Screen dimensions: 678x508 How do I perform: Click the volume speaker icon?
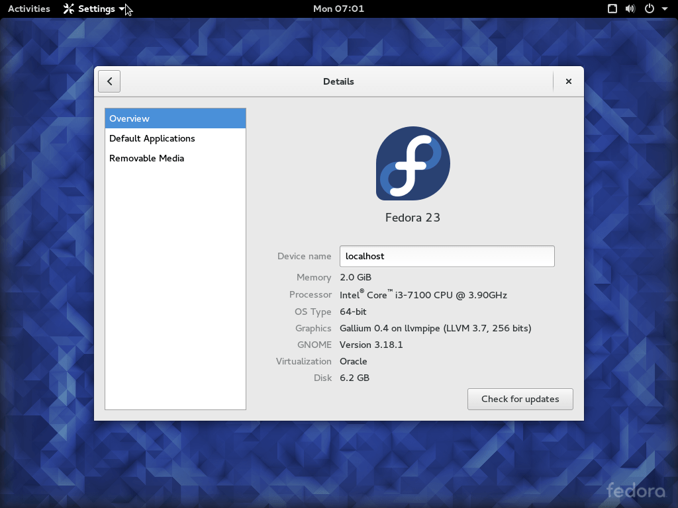[630, 9]
